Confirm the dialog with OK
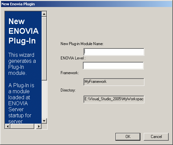 click(x=128, y=137)
